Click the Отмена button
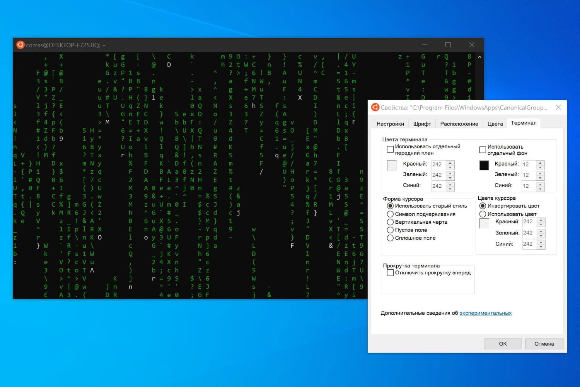580x387 pixels. pos(544,343)
